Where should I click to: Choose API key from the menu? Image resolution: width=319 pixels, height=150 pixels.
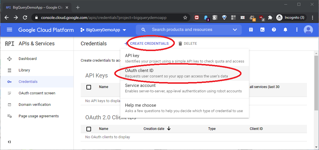pos(185,58)
